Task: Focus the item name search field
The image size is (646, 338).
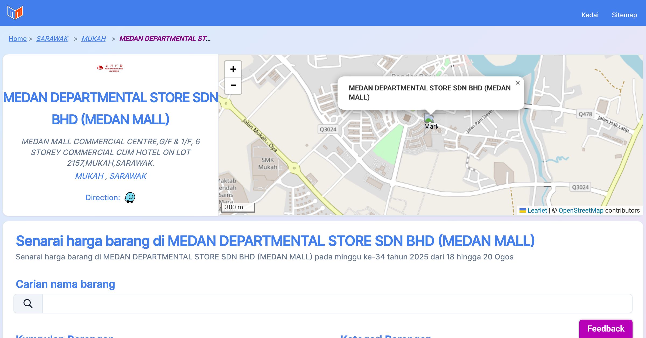Action: pos(337,304)
